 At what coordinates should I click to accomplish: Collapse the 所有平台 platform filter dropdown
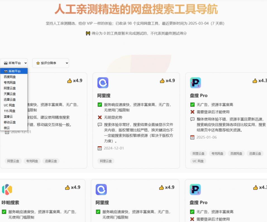(14, 63)
